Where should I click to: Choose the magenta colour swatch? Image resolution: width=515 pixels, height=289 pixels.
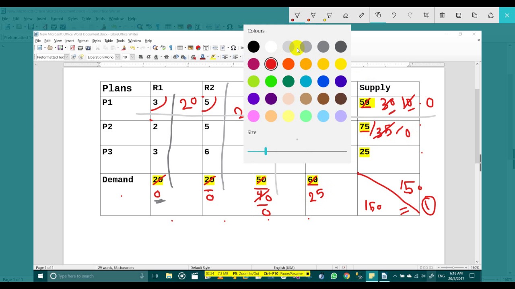pyautogui.click(x=253, y=64)
